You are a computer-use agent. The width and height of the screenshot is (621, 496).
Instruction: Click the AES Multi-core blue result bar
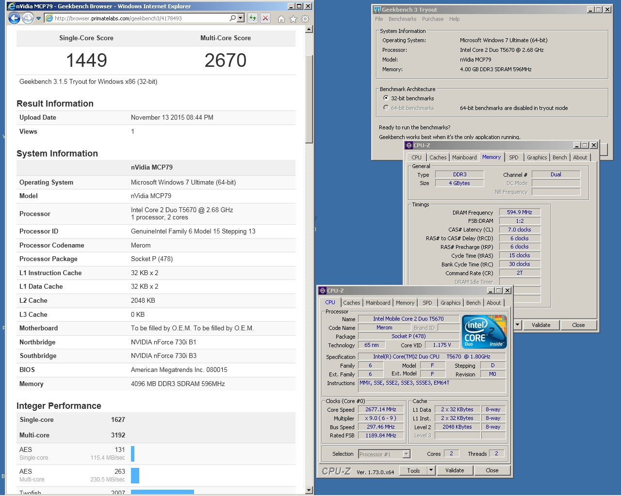(x=135, y=475)
